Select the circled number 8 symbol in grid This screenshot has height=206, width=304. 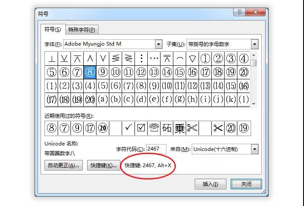90,72
